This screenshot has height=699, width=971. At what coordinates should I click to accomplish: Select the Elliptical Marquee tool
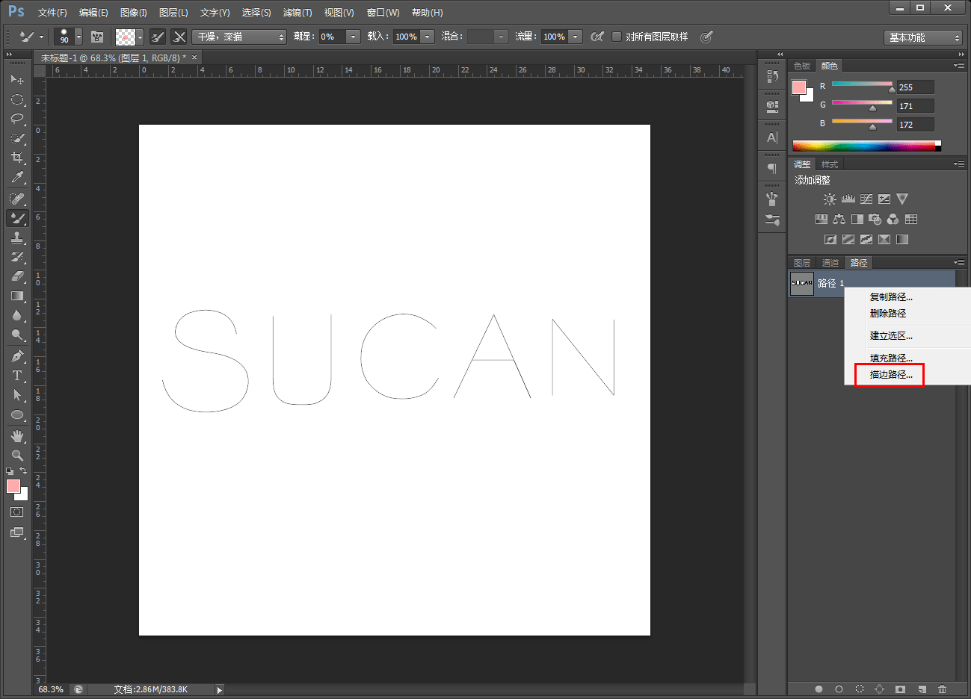coord(17,99)
